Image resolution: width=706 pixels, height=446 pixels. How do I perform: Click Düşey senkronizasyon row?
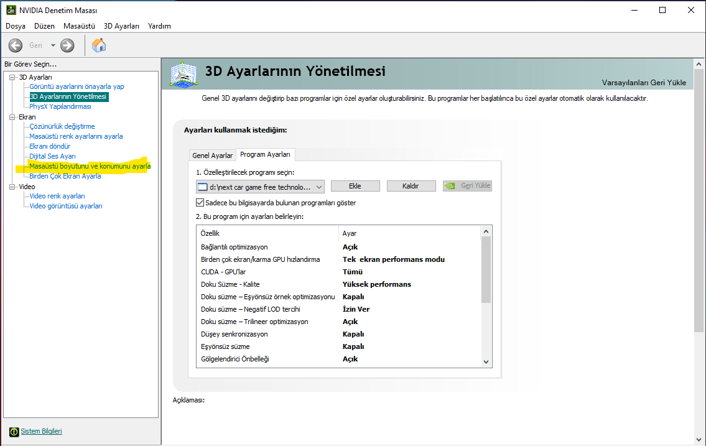pos(339,335)
